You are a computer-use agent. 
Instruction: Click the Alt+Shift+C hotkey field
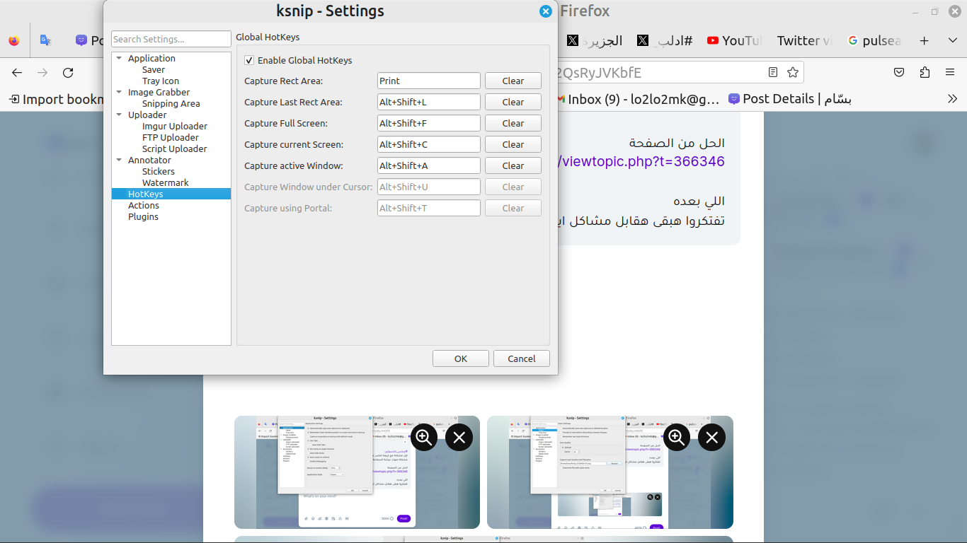pos(429,144)
